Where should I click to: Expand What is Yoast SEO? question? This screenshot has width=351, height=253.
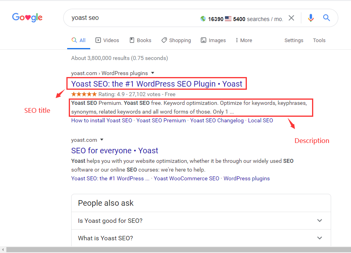click(x=201, y=238)
